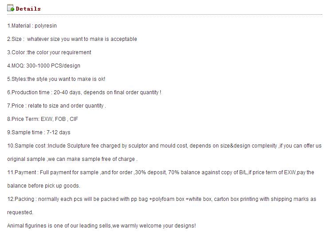Viewport: 336px width, 236px height.
Task: Click the Size description line
Action: pos(72,39)
